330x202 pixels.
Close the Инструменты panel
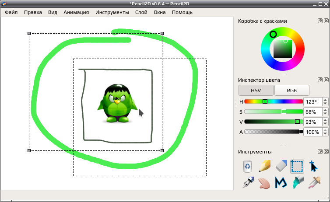coord(326,152)
